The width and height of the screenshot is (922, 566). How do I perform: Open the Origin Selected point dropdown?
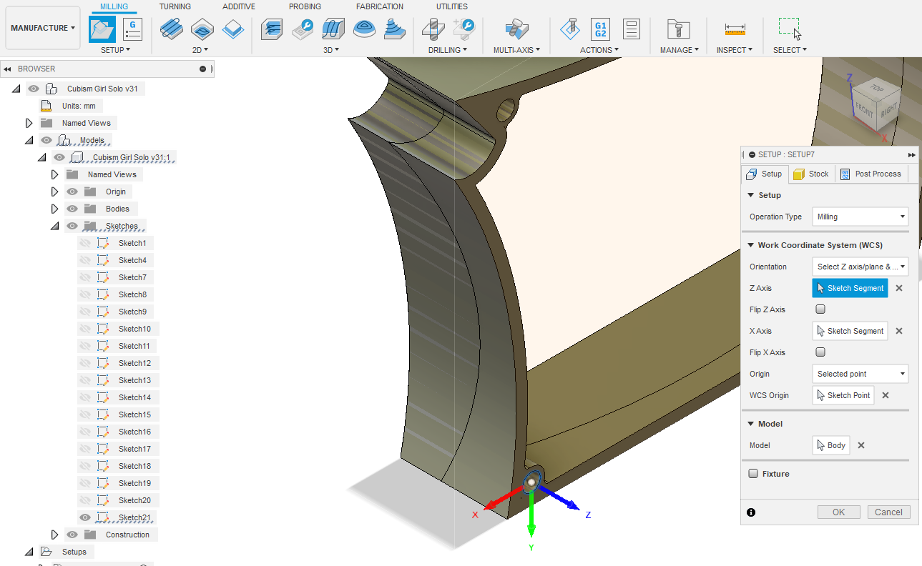click(x=860, y=374)
